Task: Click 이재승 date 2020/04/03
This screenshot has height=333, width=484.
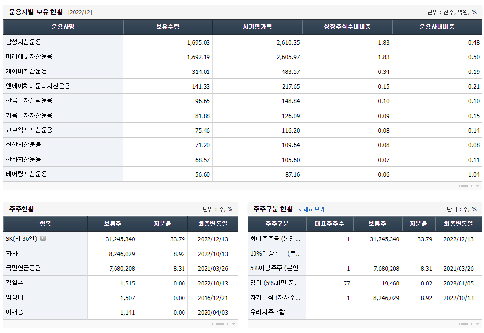Action: click(x=213, y=312)
